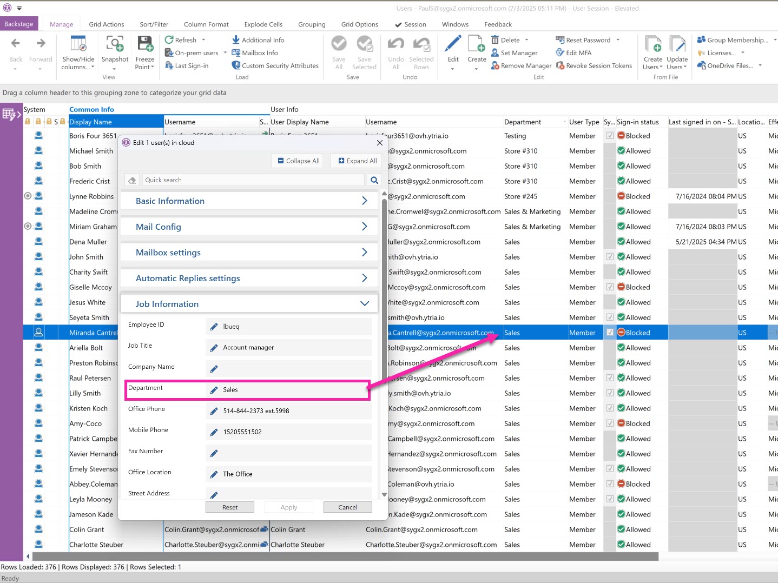Open the Grid Options ribbon tab

(359, 24)
